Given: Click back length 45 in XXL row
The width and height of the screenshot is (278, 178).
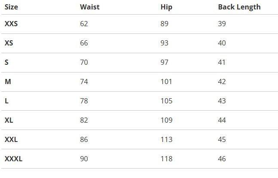Looking at the screenshot, I should pyautogui.click(x=222, y=139).
